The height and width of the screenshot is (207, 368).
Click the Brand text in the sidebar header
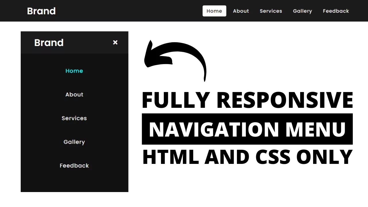click(x=49, y=43)
